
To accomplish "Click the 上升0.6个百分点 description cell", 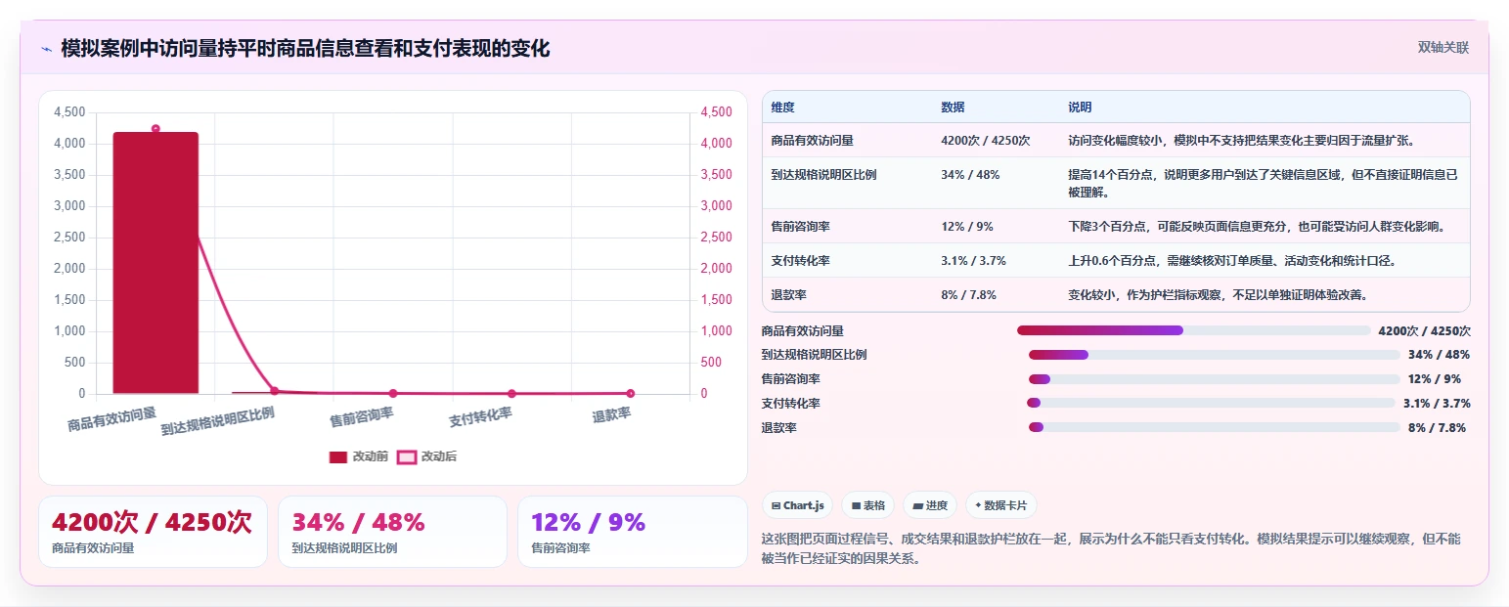I will tap(1232, 261).
